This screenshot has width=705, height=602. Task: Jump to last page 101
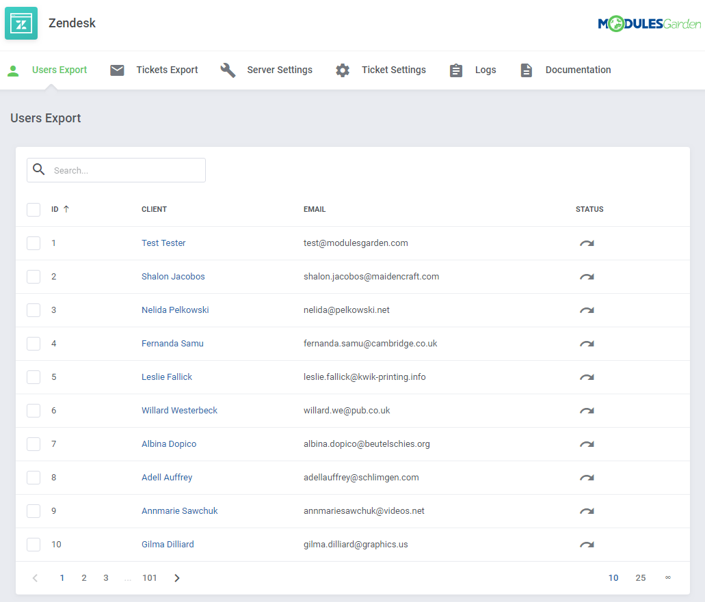click(x=150, y=577)
